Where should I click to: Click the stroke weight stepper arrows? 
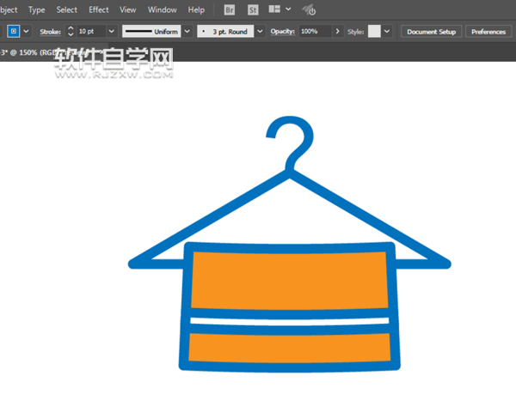pyautogui.click(x=71, y=31)
